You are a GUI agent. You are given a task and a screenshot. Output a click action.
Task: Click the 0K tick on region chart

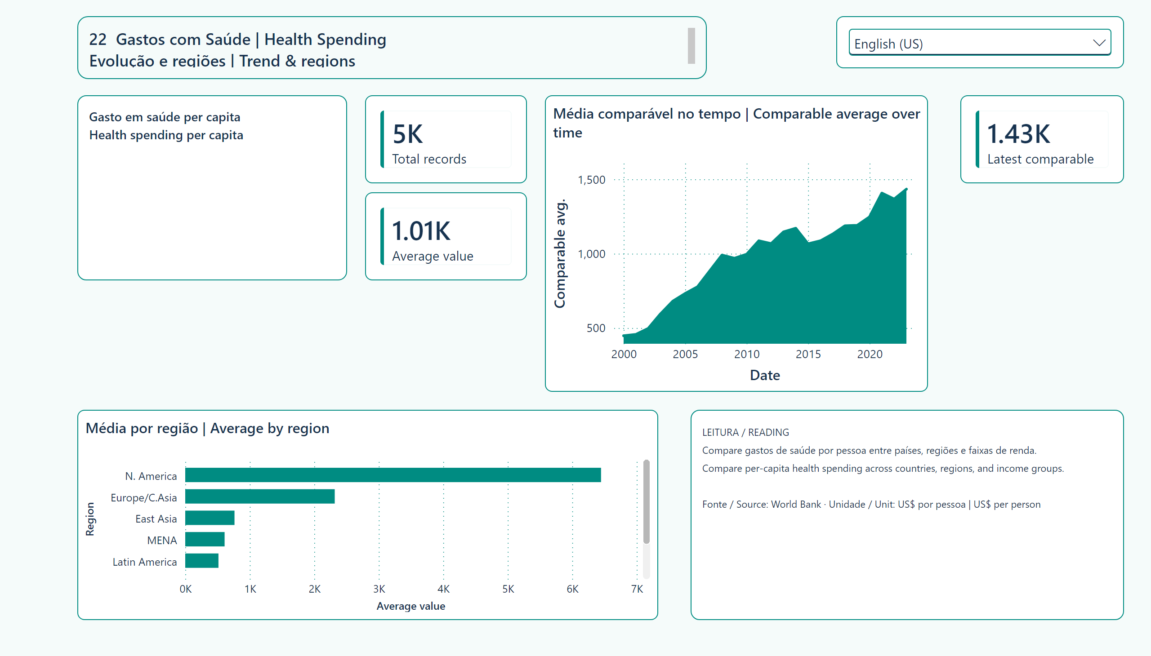[185, 589]
